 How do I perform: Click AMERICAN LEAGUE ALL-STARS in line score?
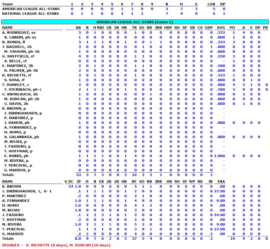(31, 9)
